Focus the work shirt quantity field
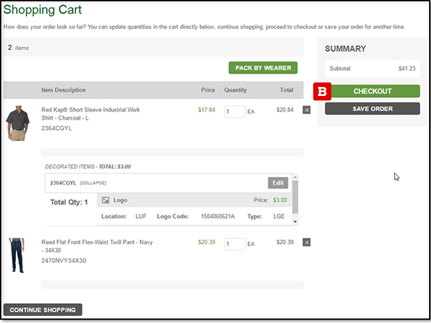Screen dimensions: 431x323 point(234,111)
